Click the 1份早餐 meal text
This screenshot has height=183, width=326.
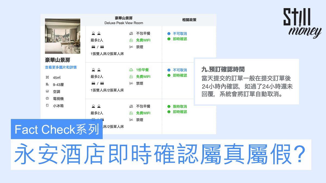(142, 70)
